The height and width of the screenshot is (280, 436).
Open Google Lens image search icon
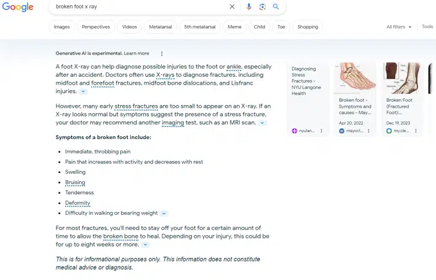[x=262, y=6]
